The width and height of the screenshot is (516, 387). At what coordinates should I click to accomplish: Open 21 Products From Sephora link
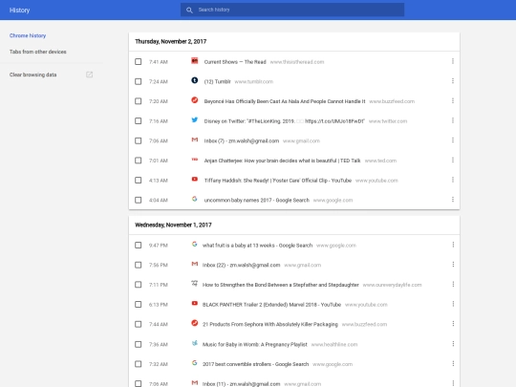[x=270, y=324]
